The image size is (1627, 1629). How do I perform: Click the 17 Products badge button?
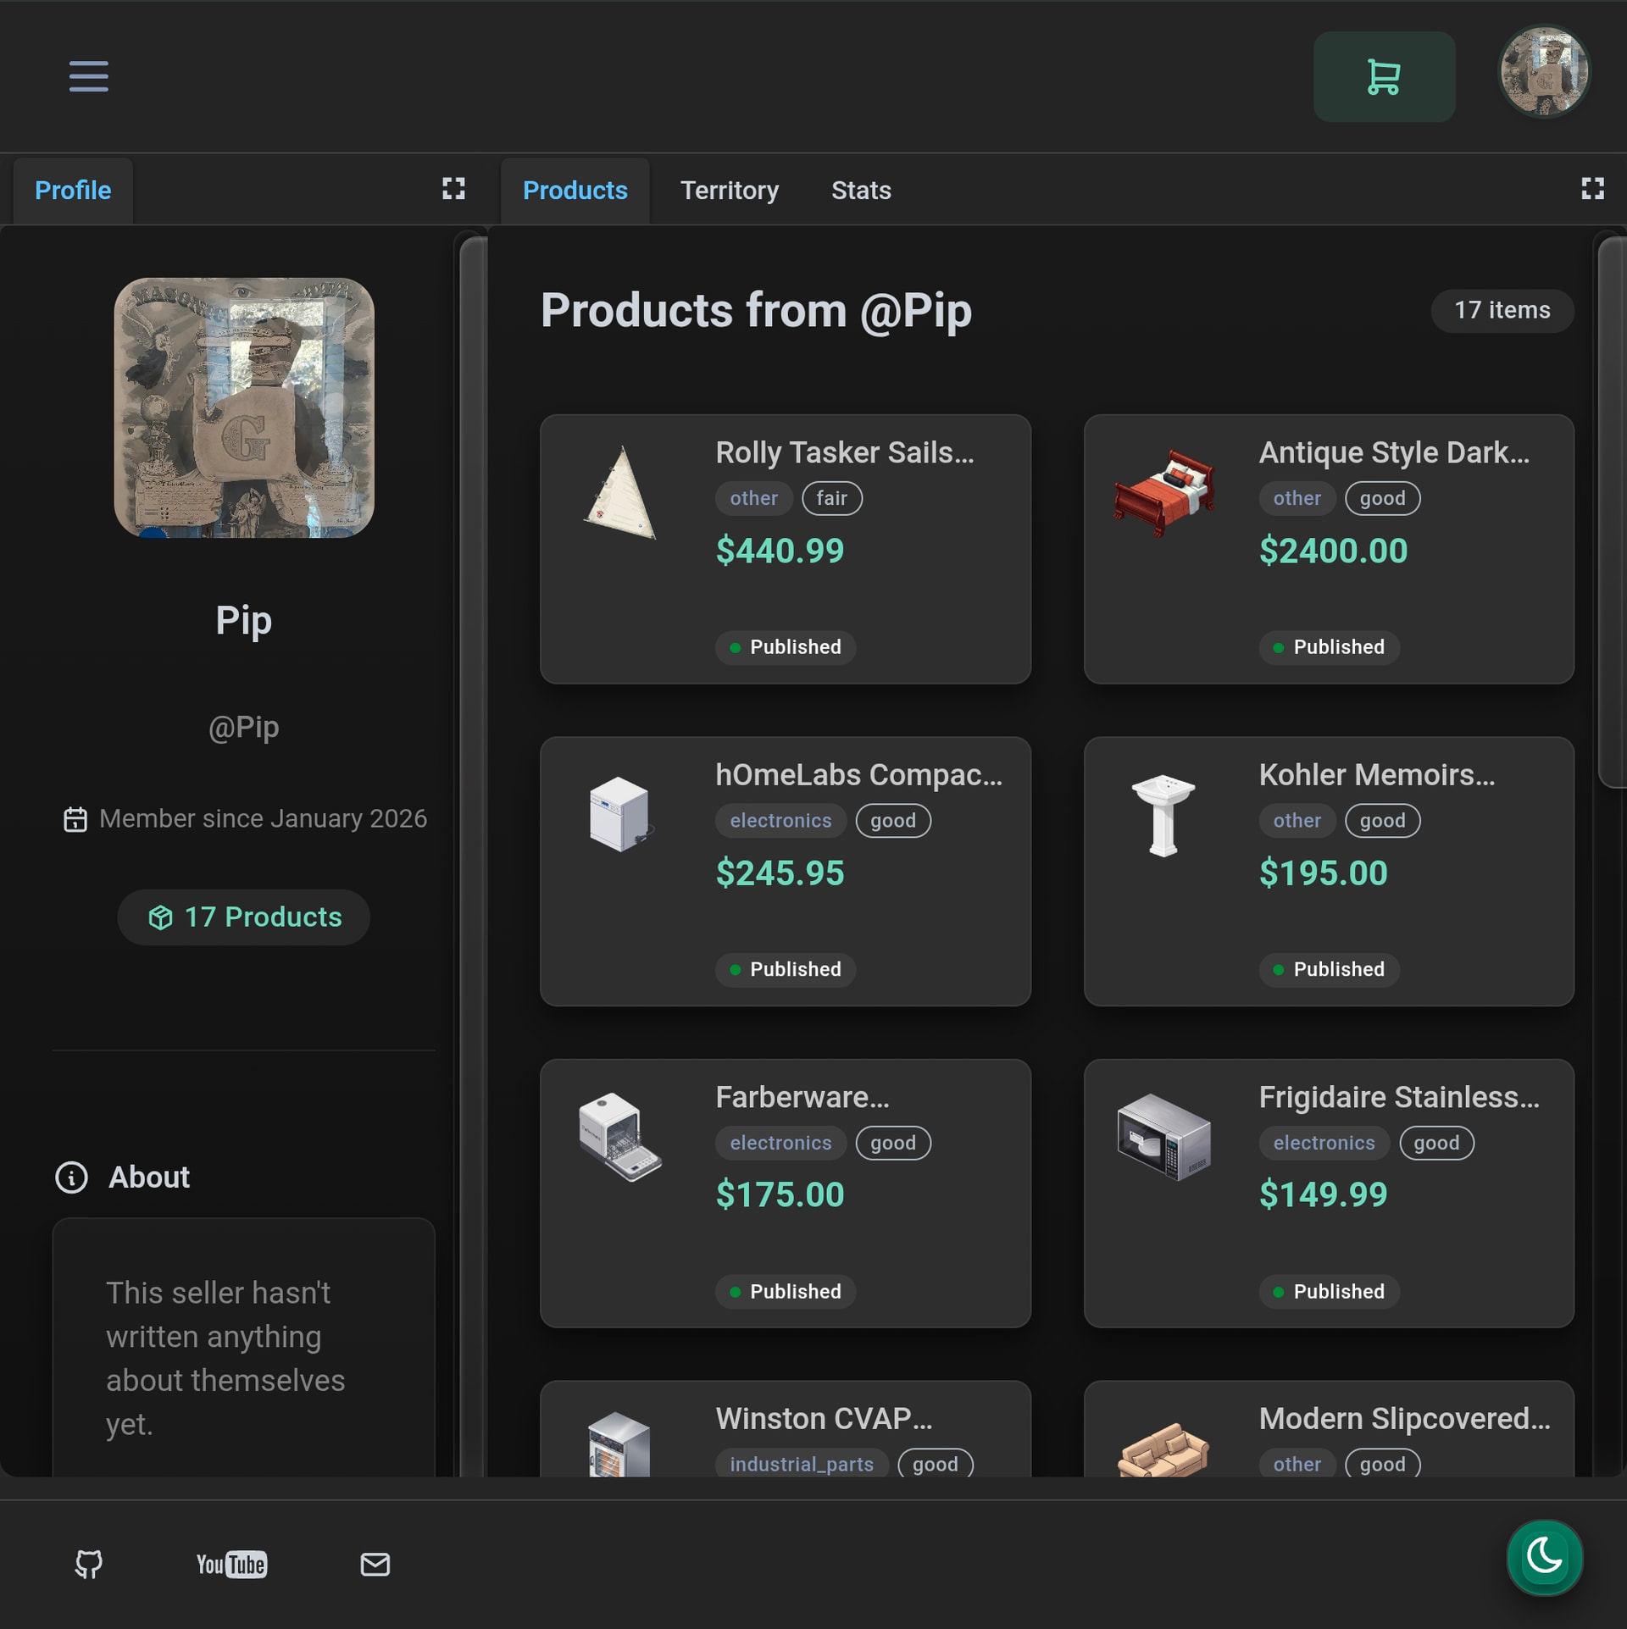[x=244, y=917]
